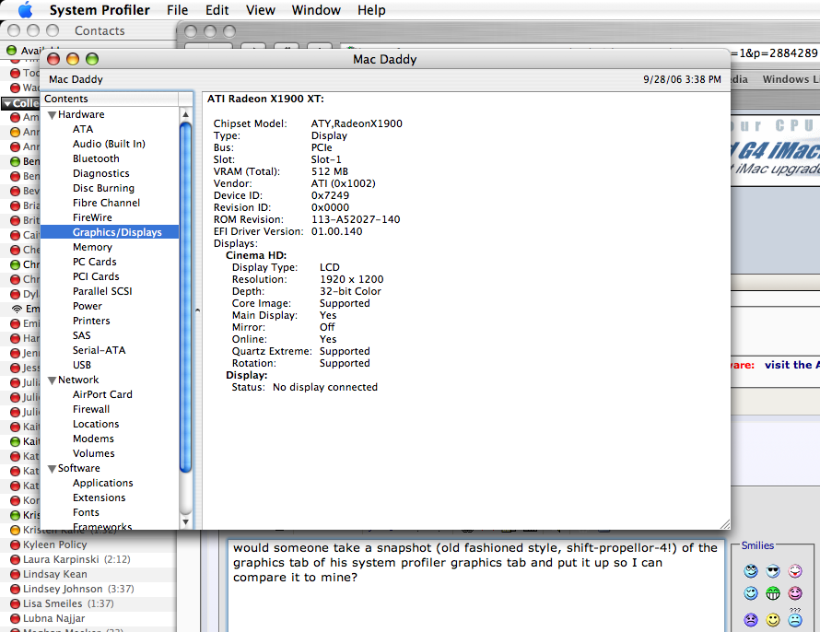Select Lindsay Kean contact
The image size is (820, 632).
point(55,574)
